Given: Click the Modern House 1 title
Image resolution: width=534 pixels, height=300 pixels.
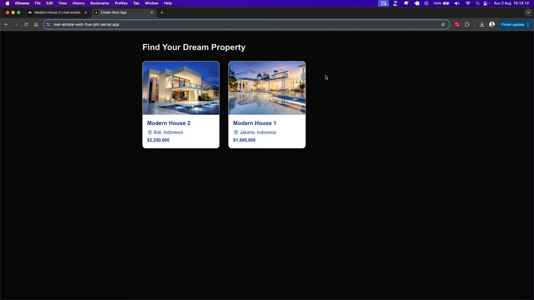Looking at the screenshot, I should pyautogui.click(x=254, y=123).
